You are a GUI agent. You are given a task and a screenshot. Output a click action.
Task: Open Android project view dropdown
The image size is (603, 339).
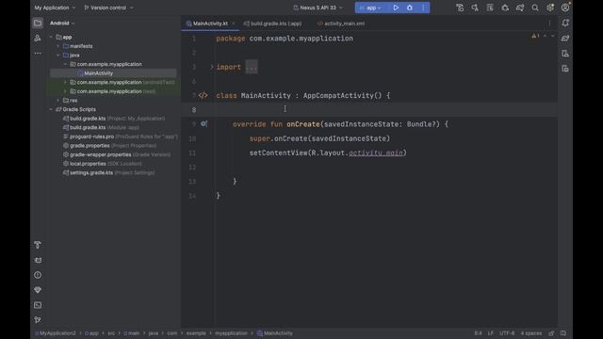pos(62,23)
